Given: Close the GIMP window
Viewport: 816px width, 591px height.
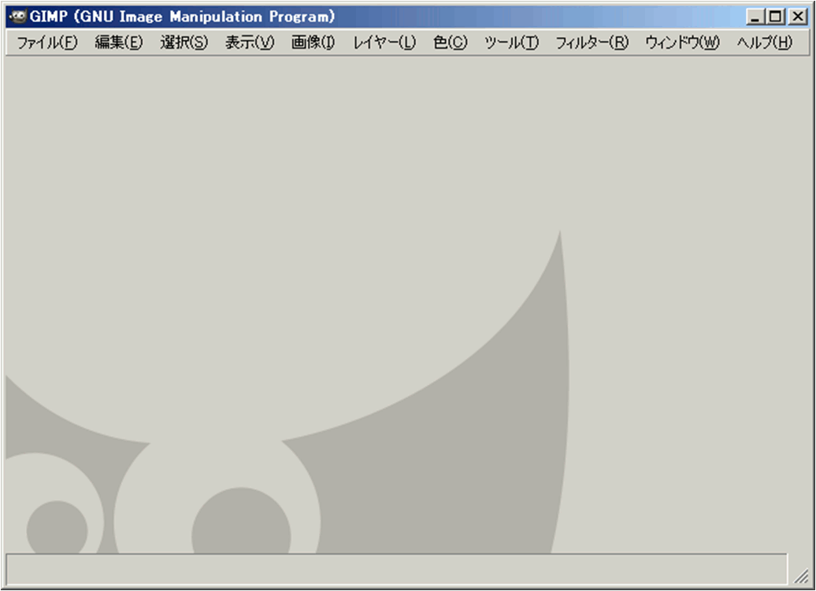Looking at the screenshot, I should coord(796,17).
